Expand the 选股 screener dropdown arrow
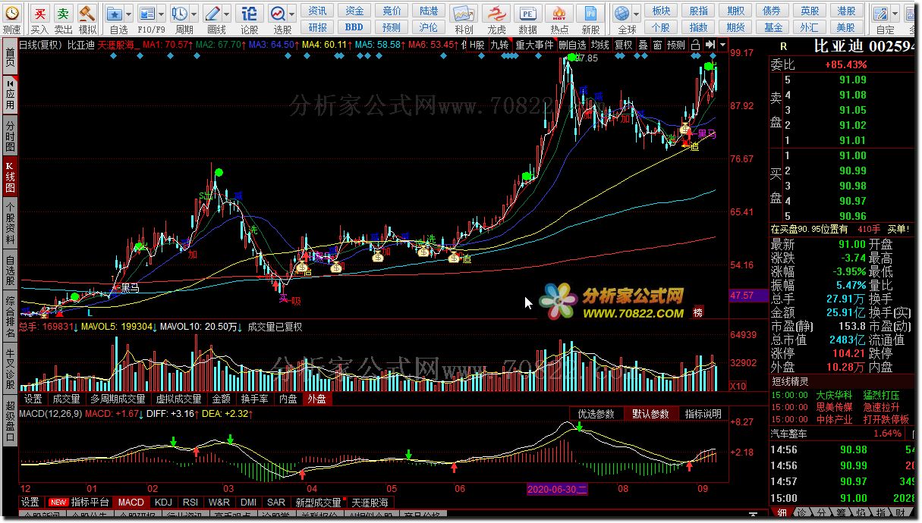 [291, 14]
